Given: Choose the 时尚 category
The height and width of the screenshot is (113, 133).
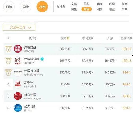Looking at the screenshot, I should click(x=112, y=4).
